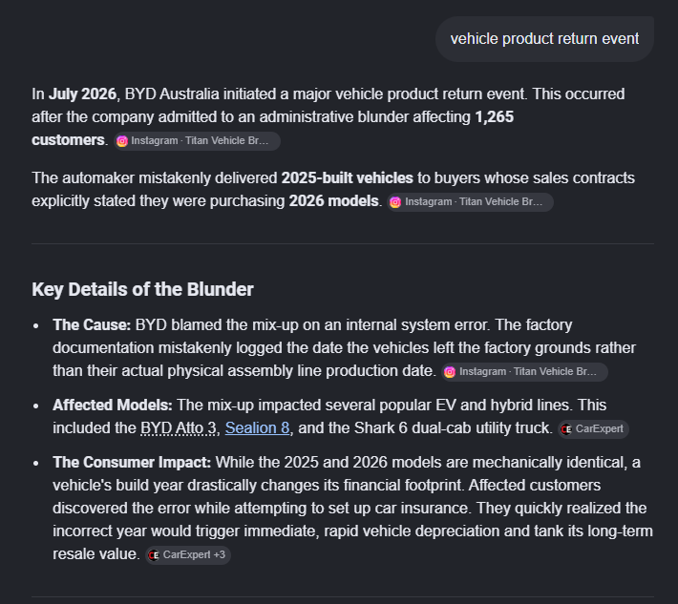Click the Instagram icon after "1,265 customers"

tap(122, 141)
